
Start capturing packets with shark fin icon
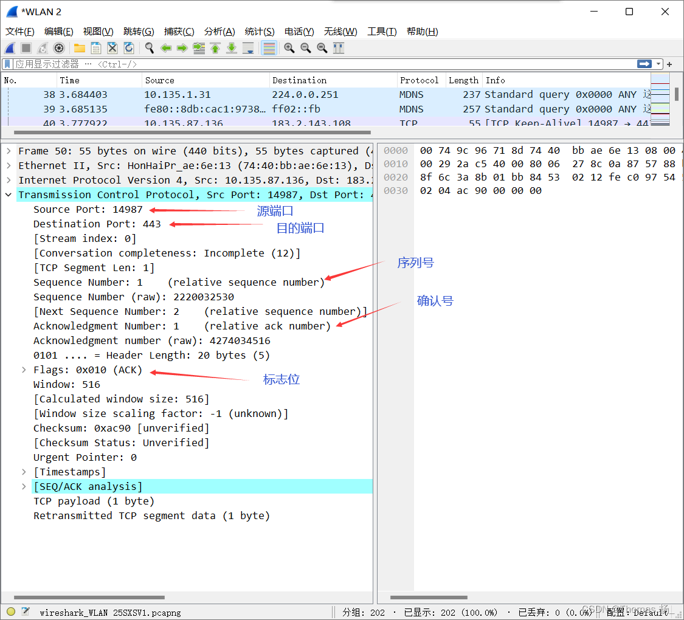(10, 48)
